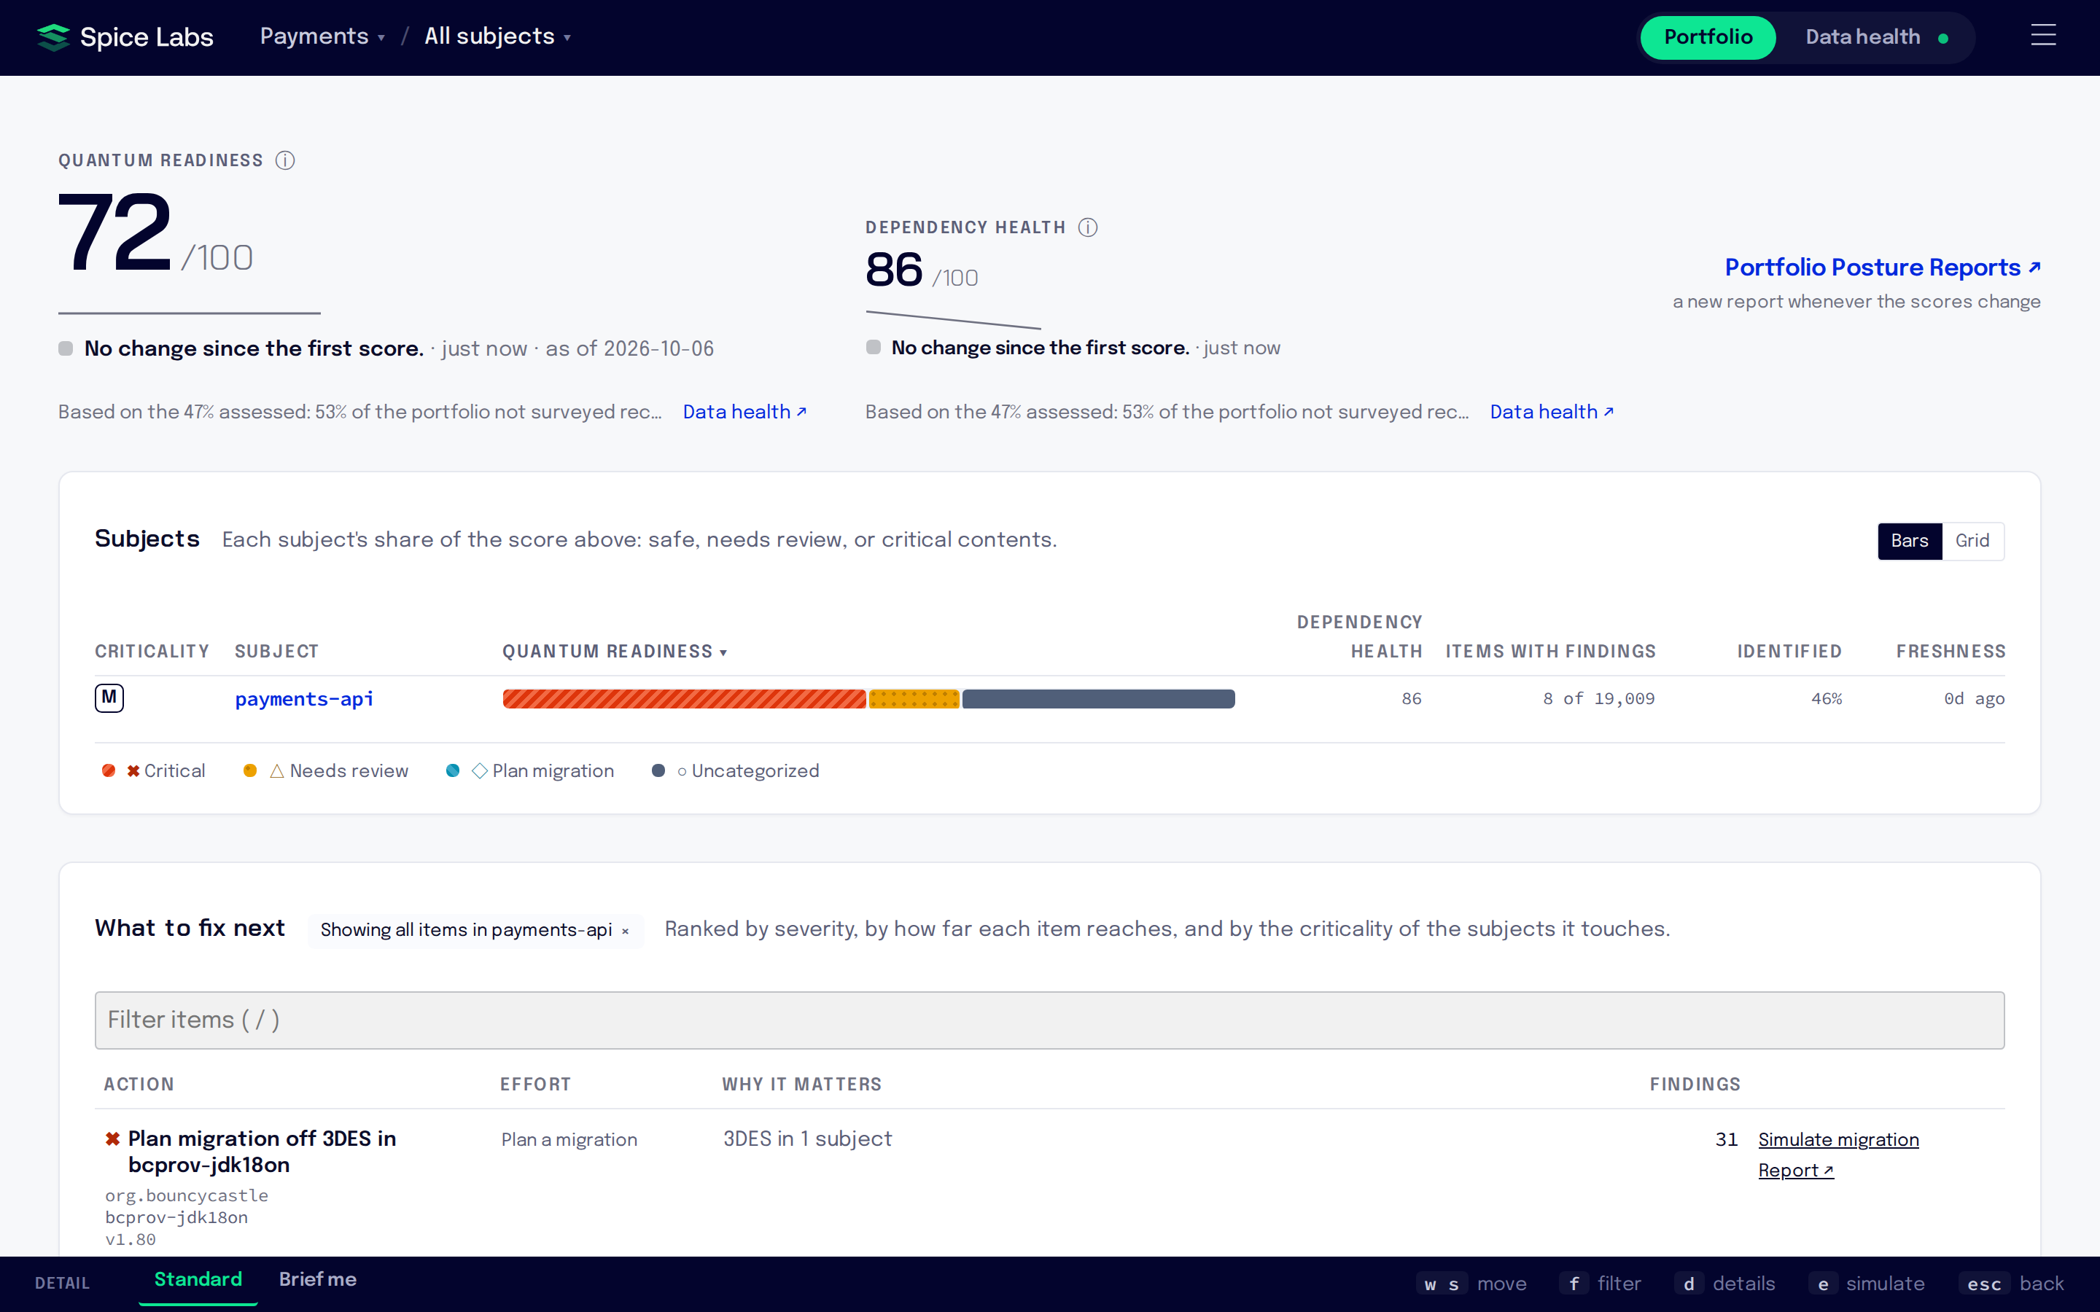Open the hamburger menu icon

(2042, 36)
